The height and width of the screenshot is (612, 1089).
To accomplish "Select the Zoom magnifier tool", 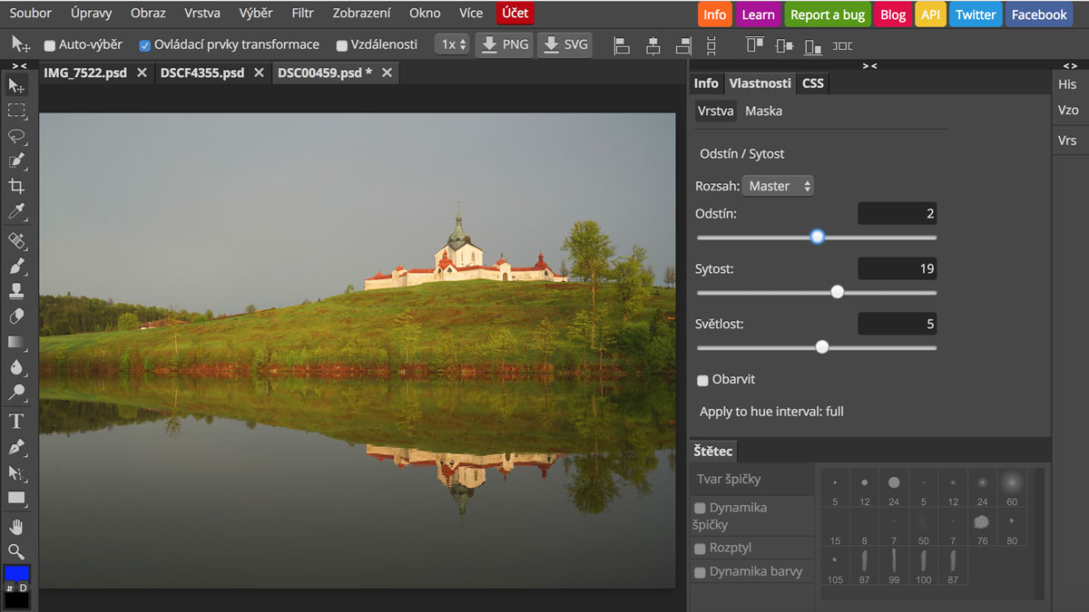I will point(16,551).
